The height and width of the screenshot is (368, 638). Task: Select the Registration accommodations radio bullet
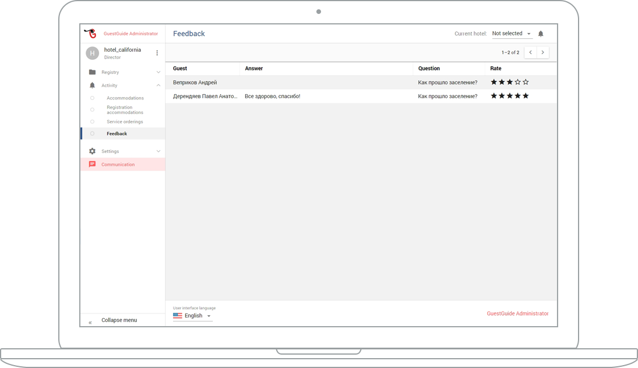tap(93, 110)
